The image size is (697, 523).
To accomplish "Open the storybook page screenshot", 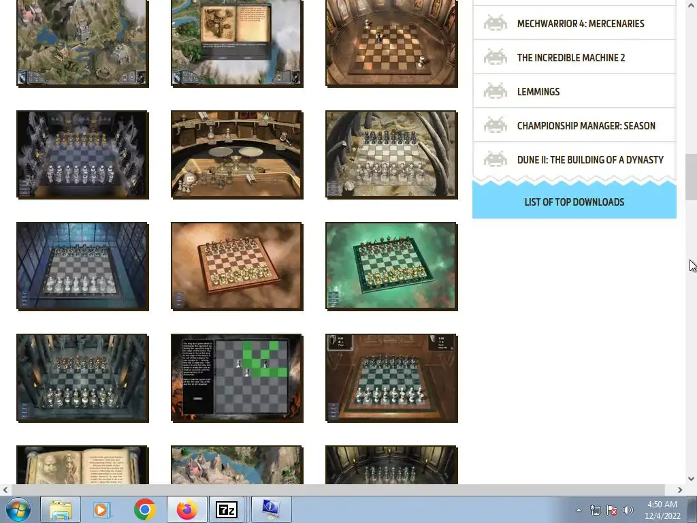I will click(82, 464).
